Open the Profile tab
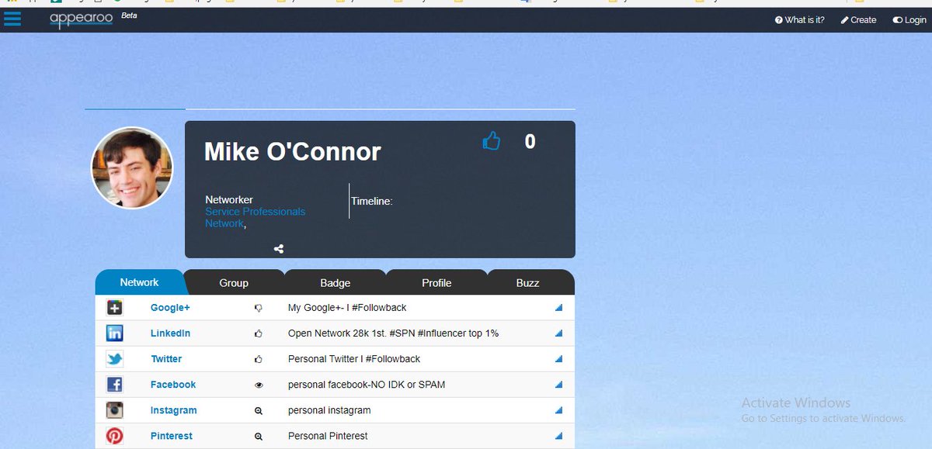The height and width of the screenshot is (449, 932). pyautogui.click(x=436, y=282)
